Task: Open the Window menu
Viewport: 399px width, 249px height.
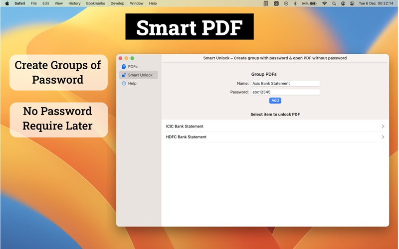Action: (137, 3)
